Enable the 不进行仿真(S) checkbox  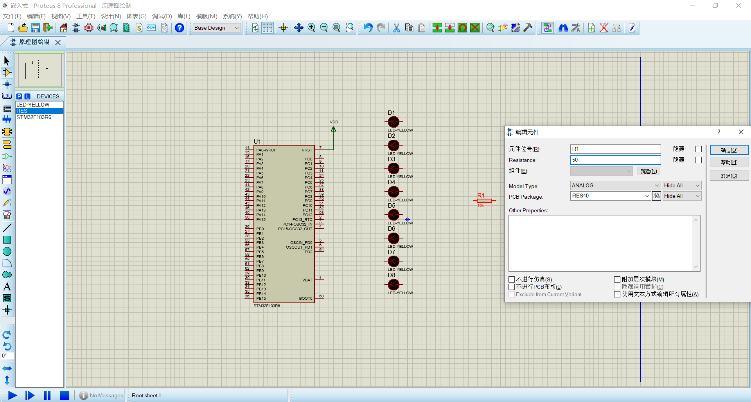tap(512, 279)
